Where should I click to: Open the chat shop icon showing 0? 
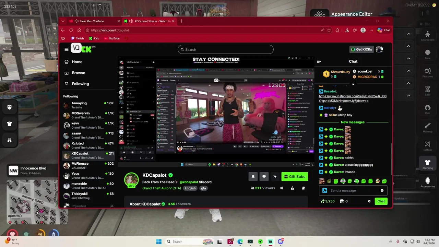click(x=343, y=201)
